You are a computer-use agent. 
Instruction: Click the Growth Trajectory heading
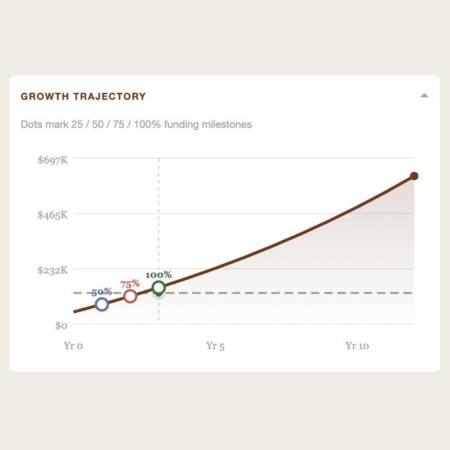(x=83, y=96)
